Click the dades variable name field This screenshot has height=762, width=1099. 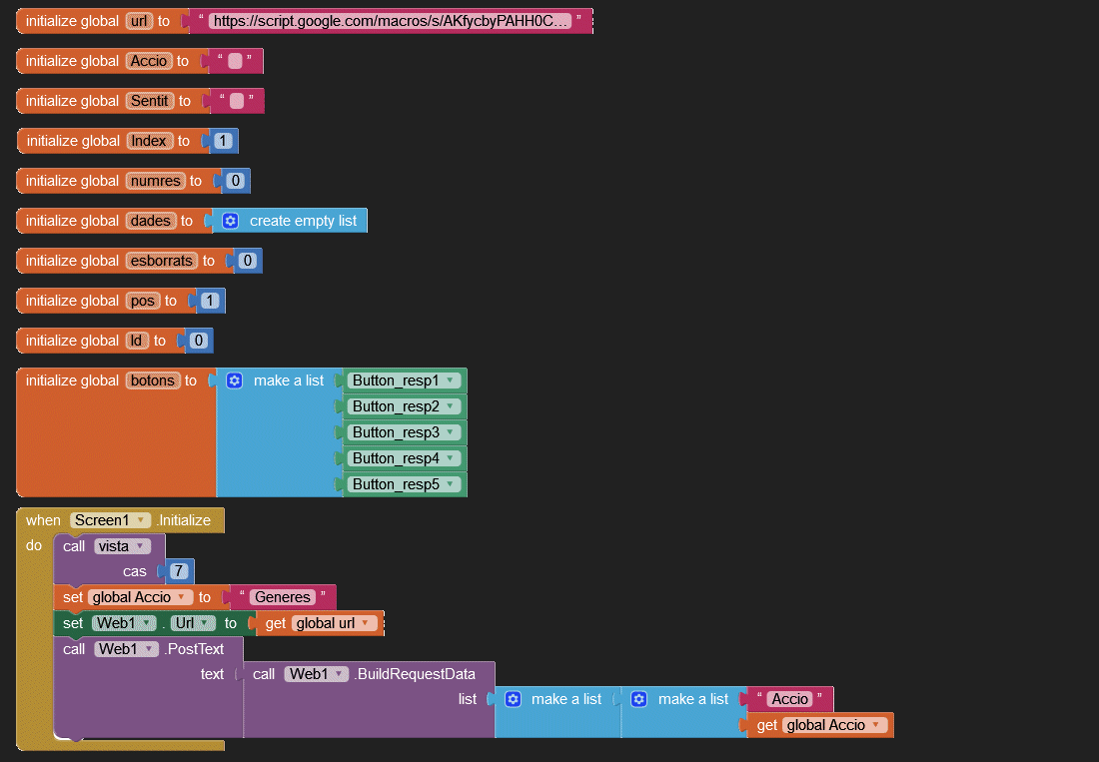(x=152, y=221)
